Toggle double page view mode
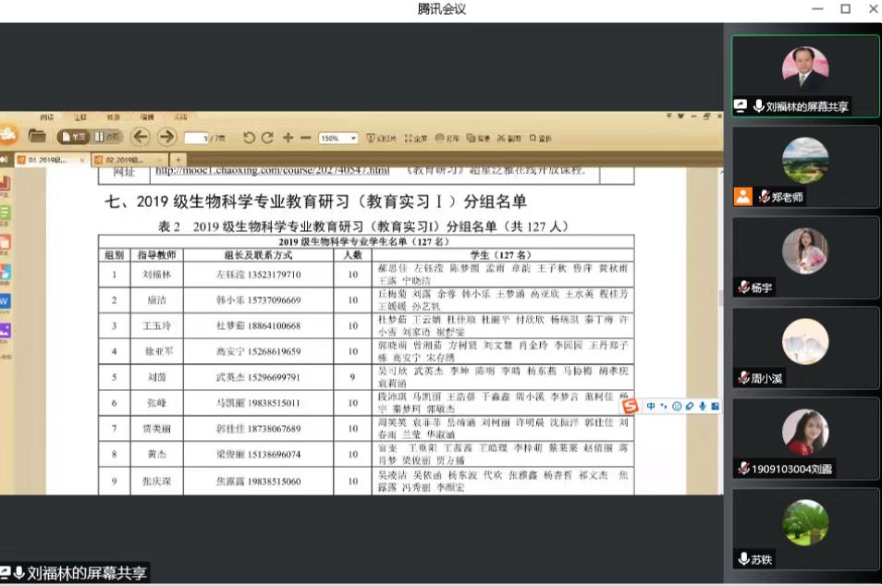The image size is (882, 586). point(107,137)
